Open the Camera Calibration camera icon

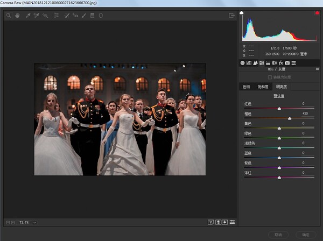point(287,63)
